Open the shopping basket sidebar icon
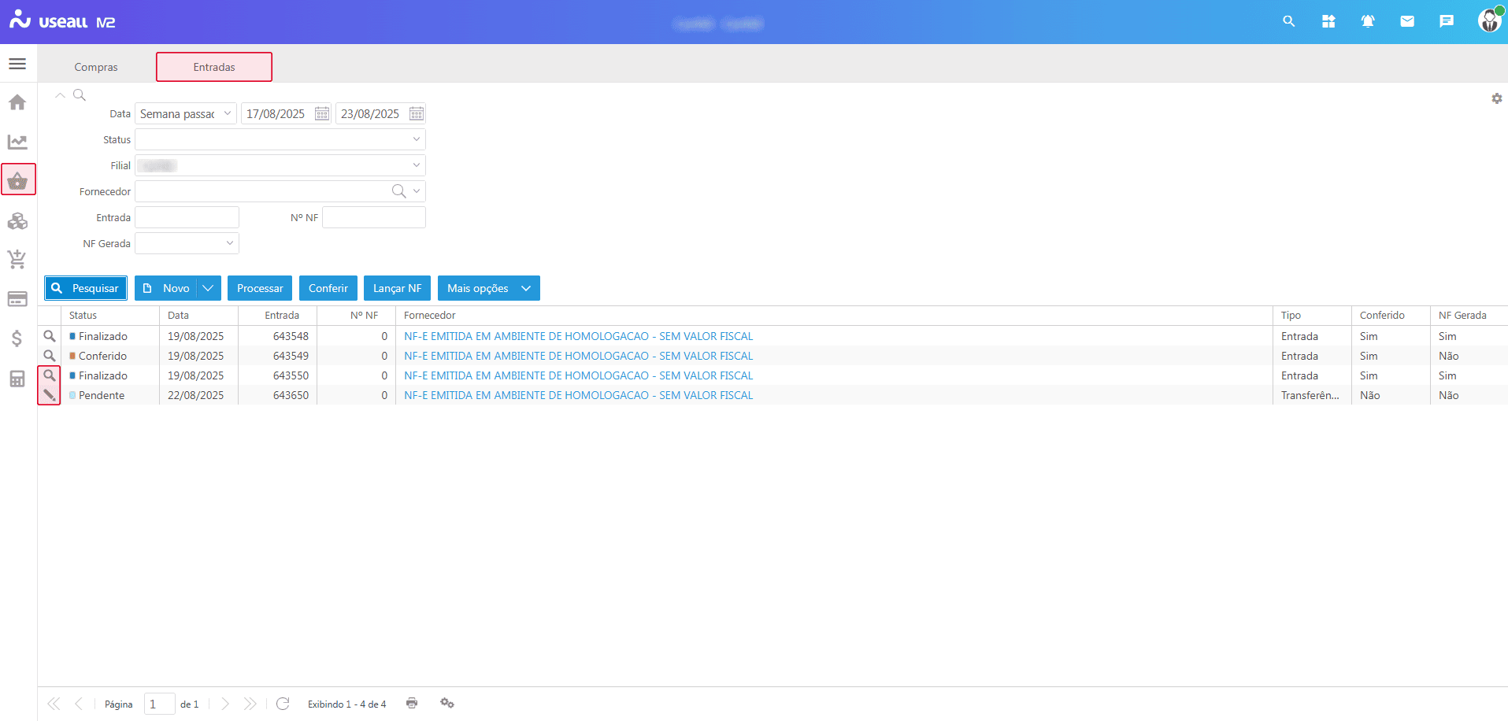Image resolution: width=1508 pixels, height=721 pixels. click(x=17, y=180)
